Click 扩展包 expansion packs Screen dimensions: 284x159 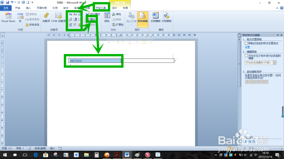click(118, 25)
